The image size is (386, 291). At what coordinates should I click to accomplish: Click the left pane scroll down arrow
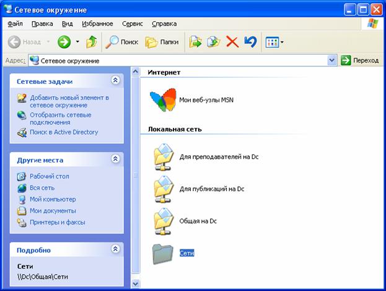pos(136,284)
